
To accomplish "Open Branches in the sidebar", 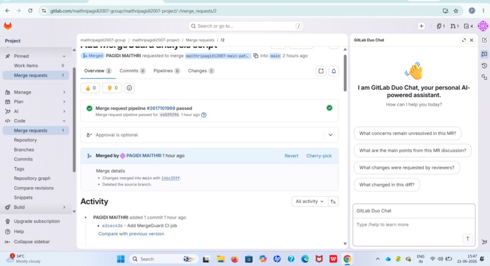I will tap(36, 149).
